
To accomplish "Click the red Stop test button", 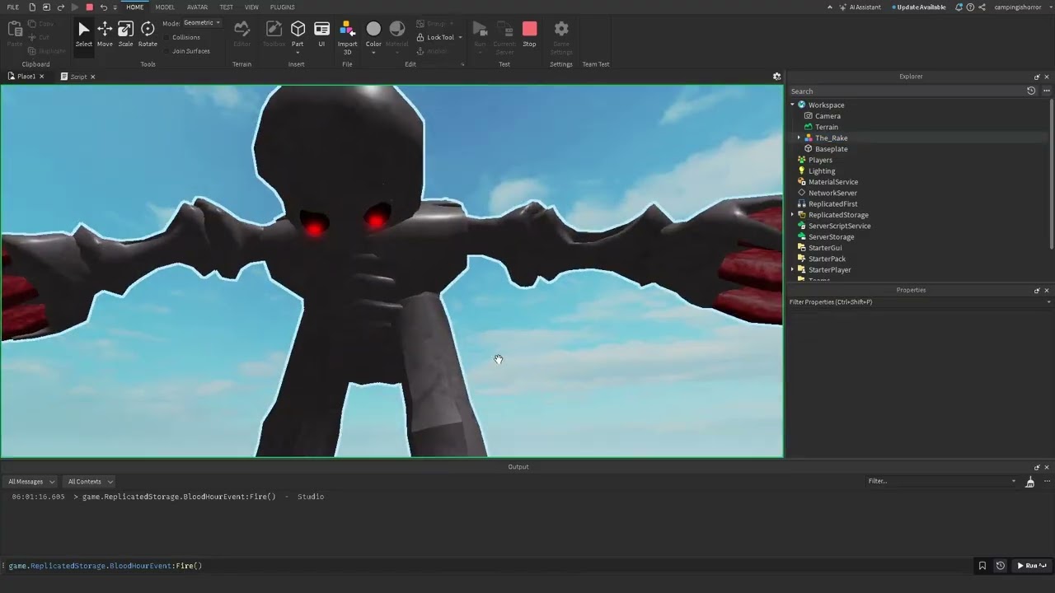I will (529, 35).
